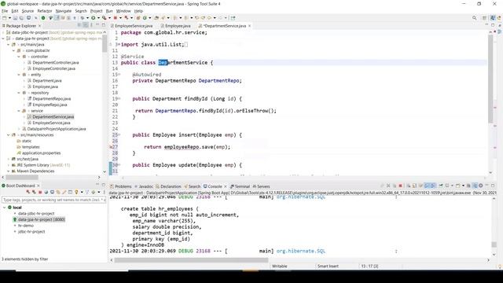This screenshot has height=283, width=503.
Task: Select DataJpaHrProjectApplication.java in the tree
Action: (57, 129)
